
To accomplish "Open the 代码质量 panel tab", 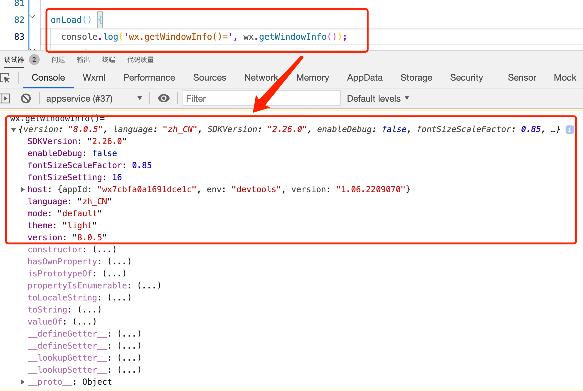I will [140, 60].
